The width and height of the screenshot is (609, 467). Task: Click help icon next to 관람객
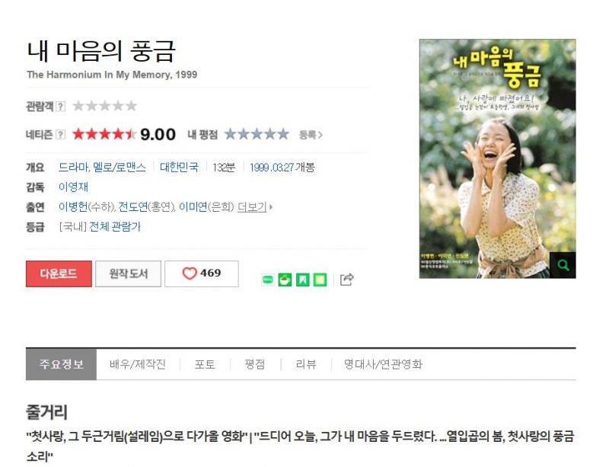click(x=61, y=106)
